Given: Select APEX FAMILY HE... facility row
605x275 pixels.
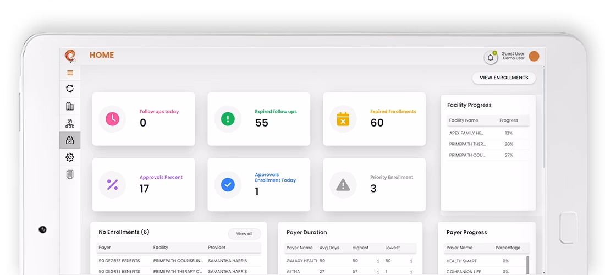Looking at the screenshot, I should pos(488,133).
